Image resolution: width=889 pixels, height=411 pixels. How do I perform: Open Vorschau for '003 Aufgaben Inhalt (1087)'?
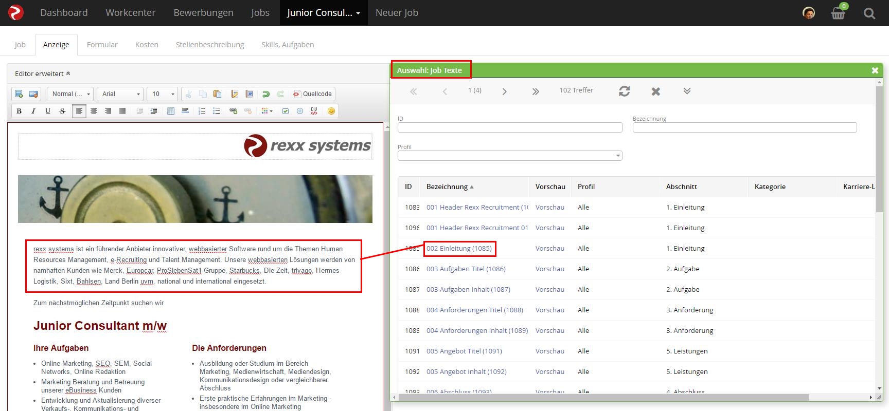549,289
